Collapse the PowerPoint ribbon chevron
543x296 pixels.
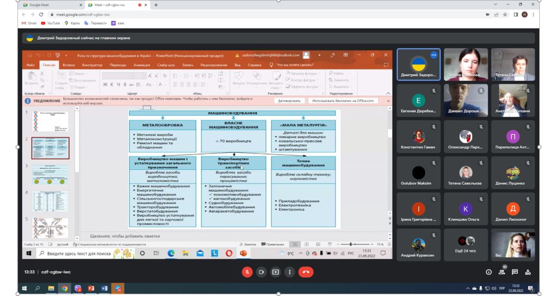pos(388,93)
